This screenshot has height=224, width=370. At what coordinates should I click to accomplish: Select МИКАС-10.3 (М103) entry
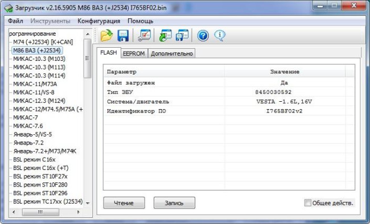pos(39,59)
